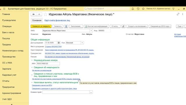Viewport: 186px width, 105px height.
Task: Open Удостоверение личности link
Action: click(69, 50)
